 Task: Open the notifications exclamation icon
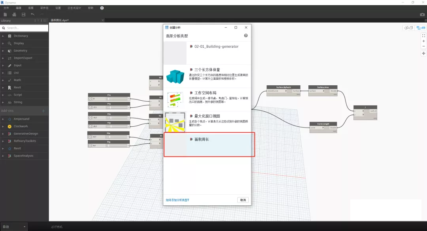[x=102, y=8]
